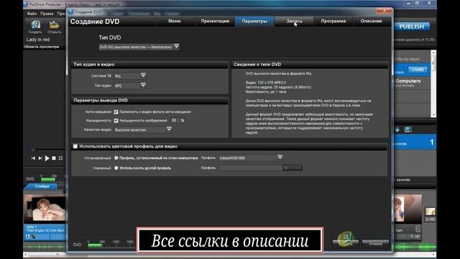
Task: Stop the preview playback
Action: point(54,158)
